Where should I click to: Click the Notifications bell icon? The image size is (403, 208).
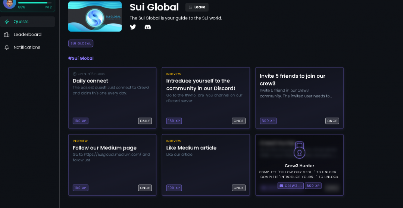(7, 47)
